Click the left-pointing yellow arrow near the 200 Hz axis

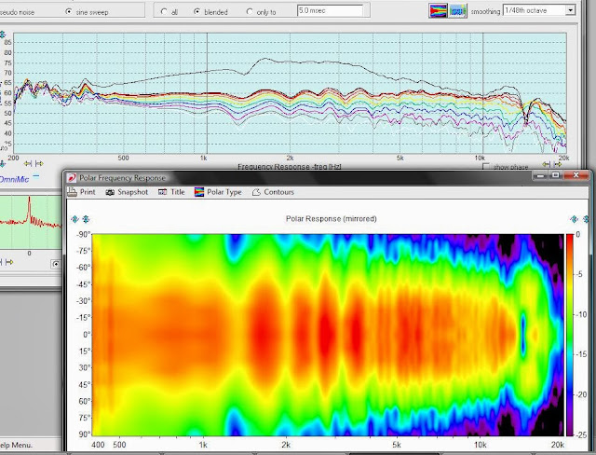[x=28, y=163]
